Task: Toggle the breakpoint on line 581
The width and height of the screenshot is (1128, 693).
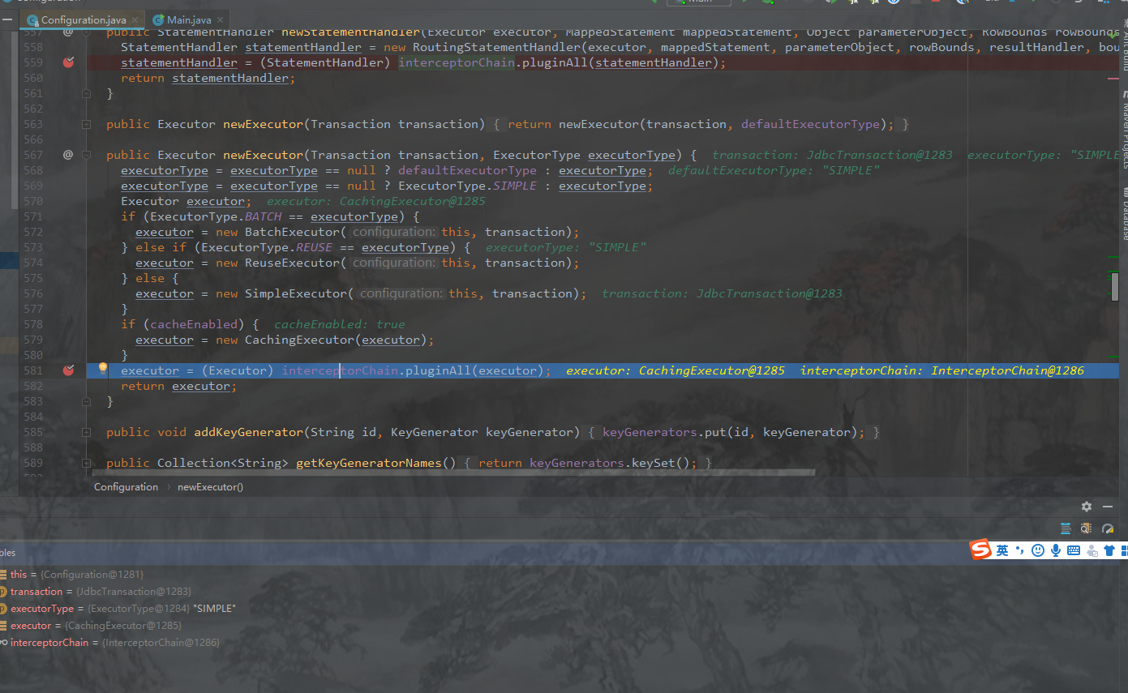Action: [68, 370]
